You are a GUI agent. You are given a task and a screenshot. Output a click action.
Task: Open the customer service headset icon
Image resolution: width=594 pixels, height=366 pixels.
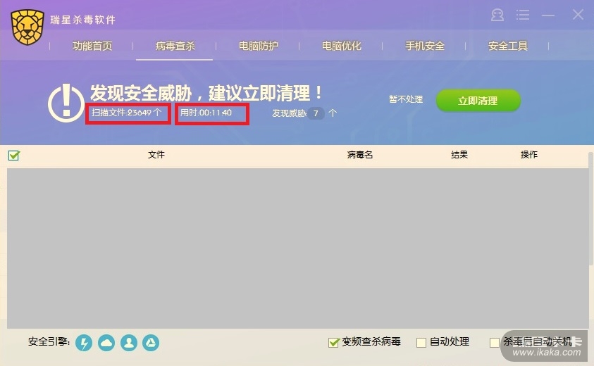(497, 15)
